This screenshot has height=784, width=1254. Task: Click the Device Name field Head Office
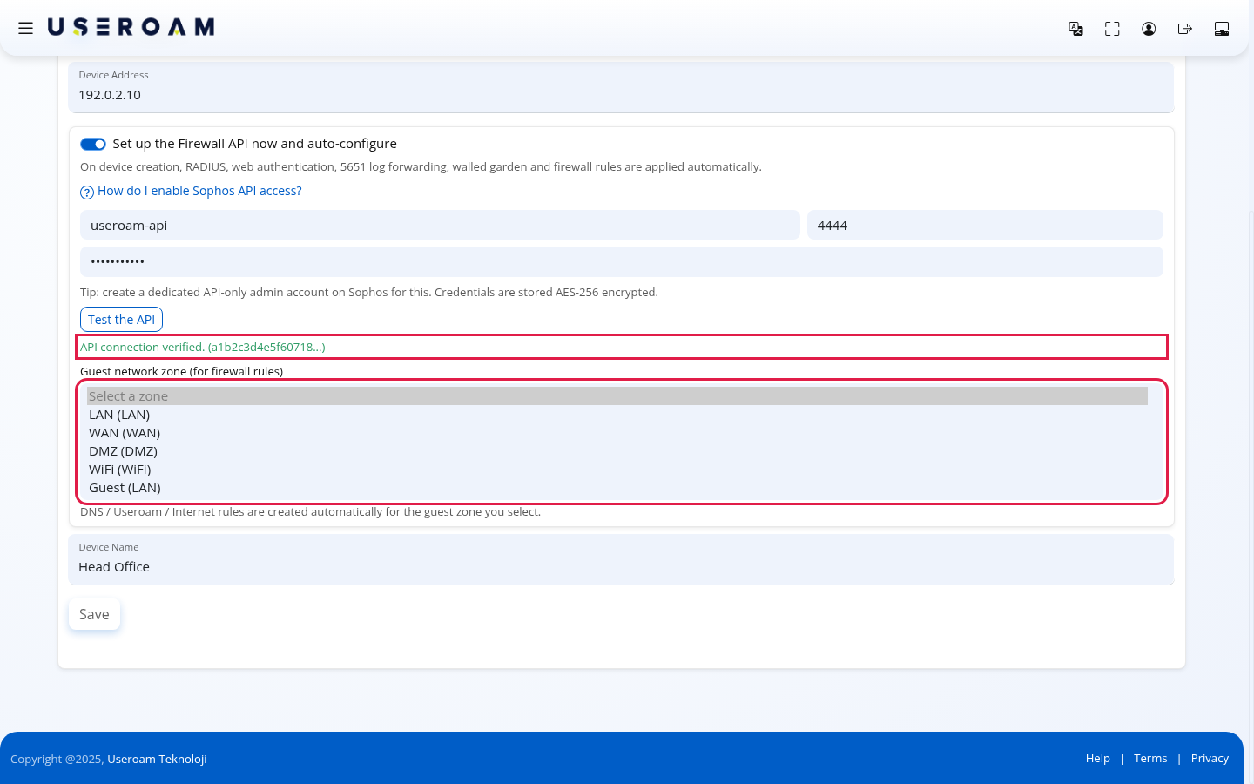(621, 559)
